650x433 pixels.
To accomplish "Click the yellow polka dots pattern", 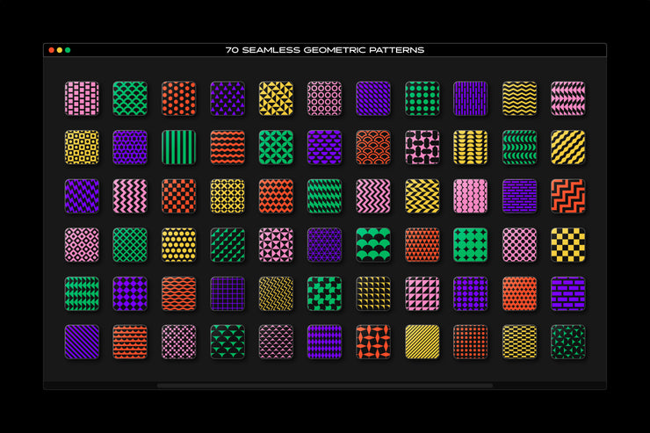I will pos(178,244).
